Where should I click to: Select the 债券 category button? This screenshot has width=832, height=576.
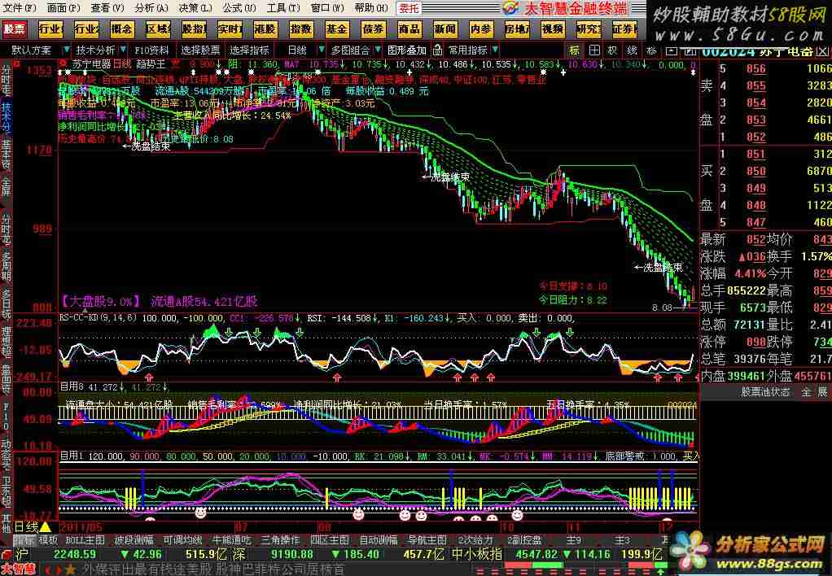373,28
